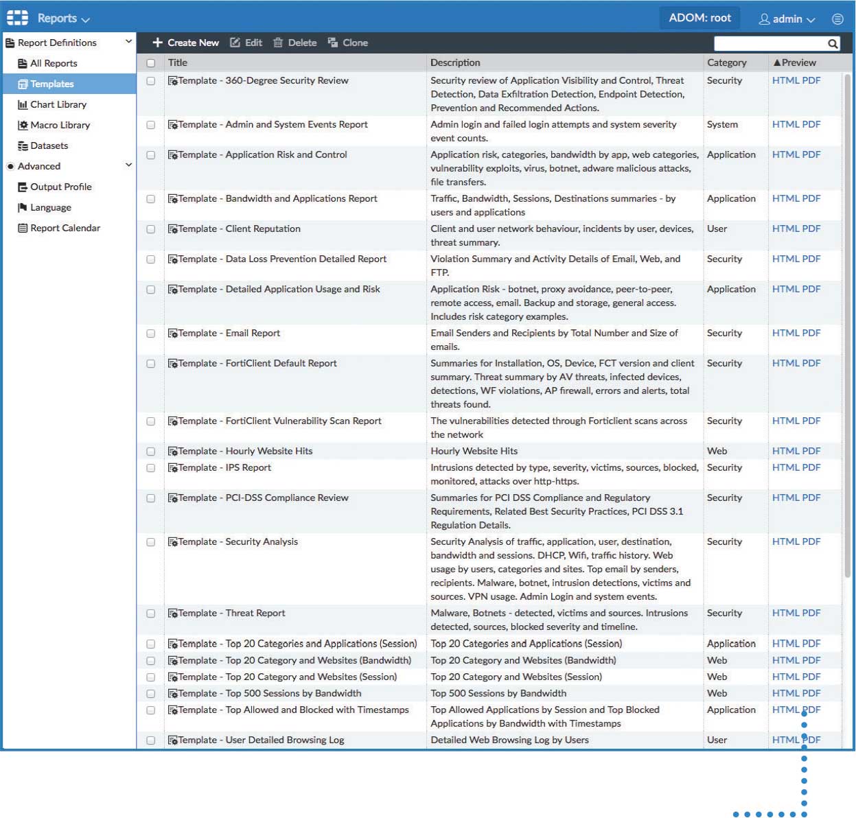Check the Template - Client Reputation checkbox
This screenshot has width=856, height=818.
coord(151,229)
